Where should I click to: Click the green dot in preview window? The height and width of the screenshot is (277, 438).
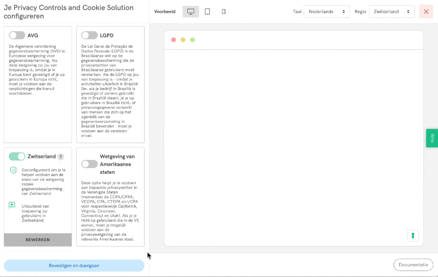pyautogui.click(x=192, y=40)
